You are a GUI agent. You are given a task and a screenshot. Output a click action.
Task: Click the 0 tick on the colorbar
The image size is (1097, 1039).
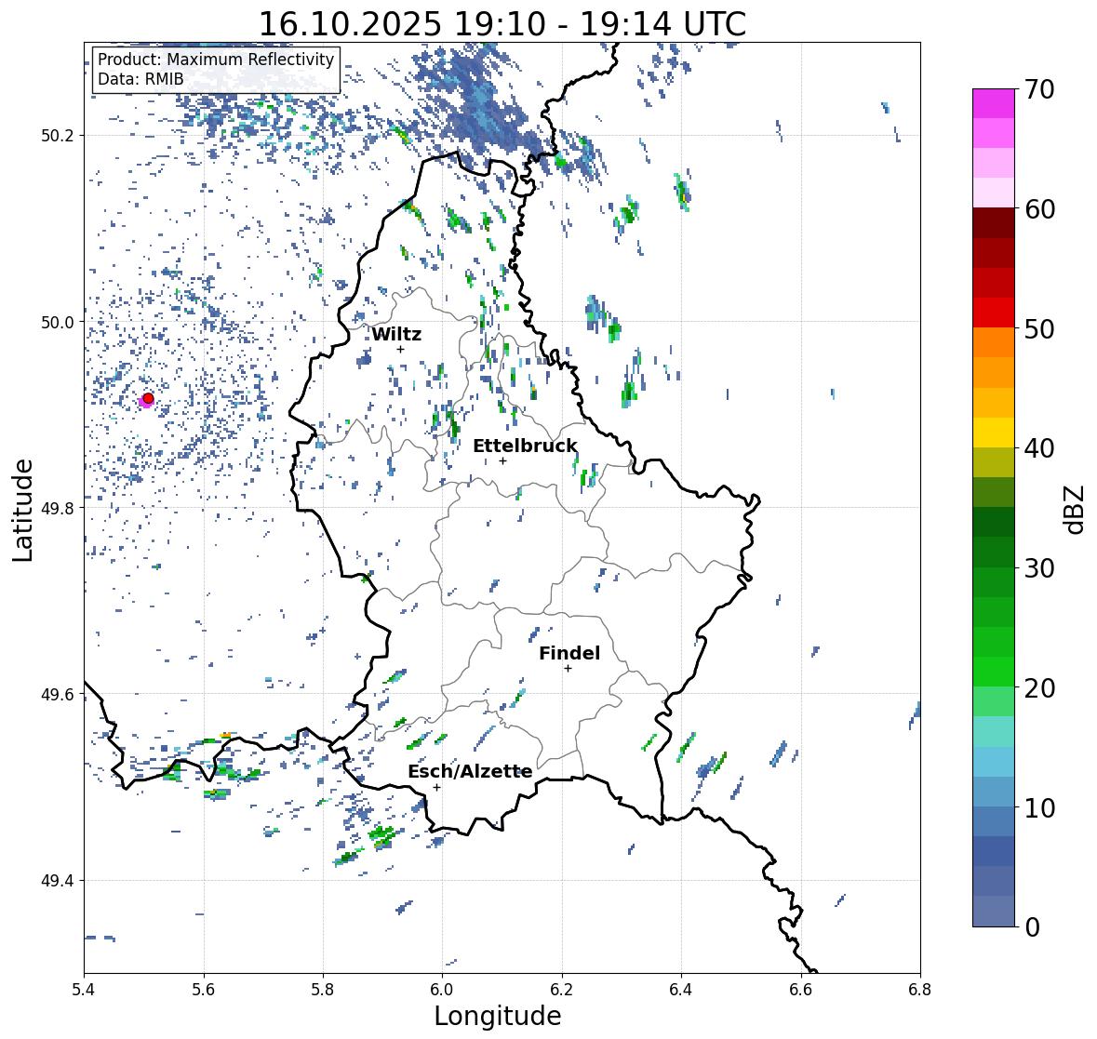point(1032,927)
